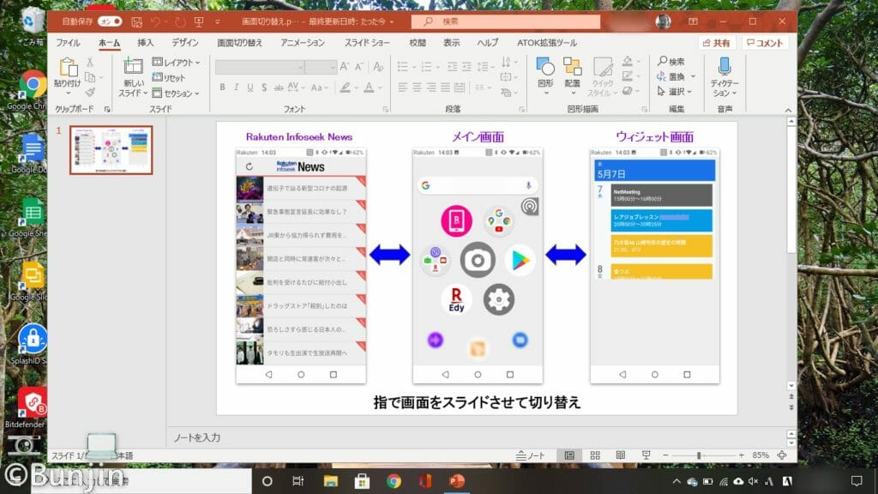The width and height of the screenshot is (878, 494).
Task: Switch to the デザイン tab
Action: point(185,43)
